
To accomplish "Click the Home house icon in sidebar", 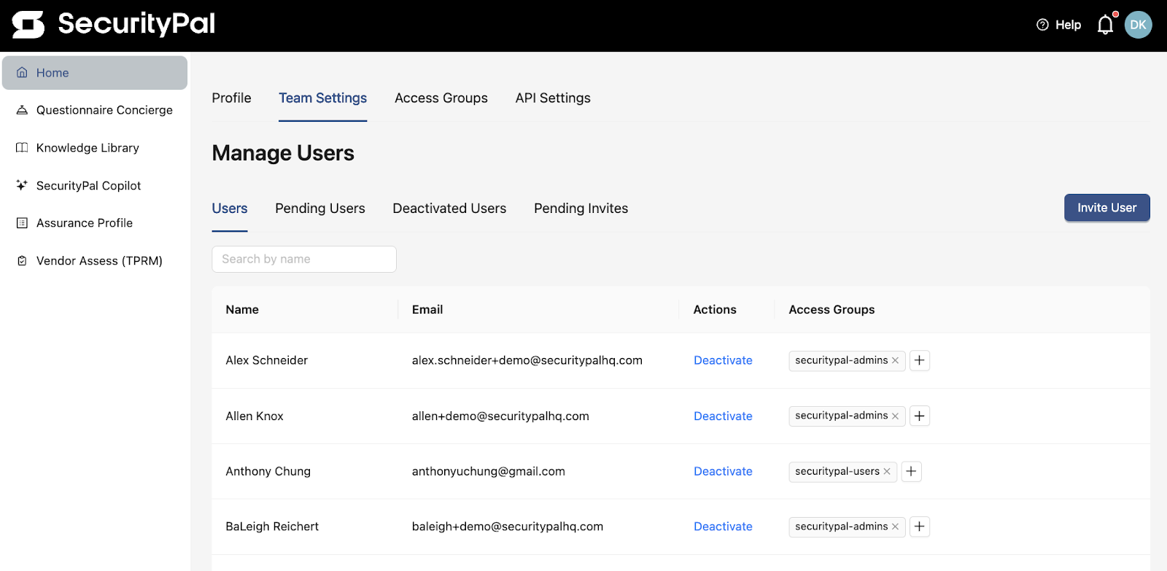I will coord(22,73).
